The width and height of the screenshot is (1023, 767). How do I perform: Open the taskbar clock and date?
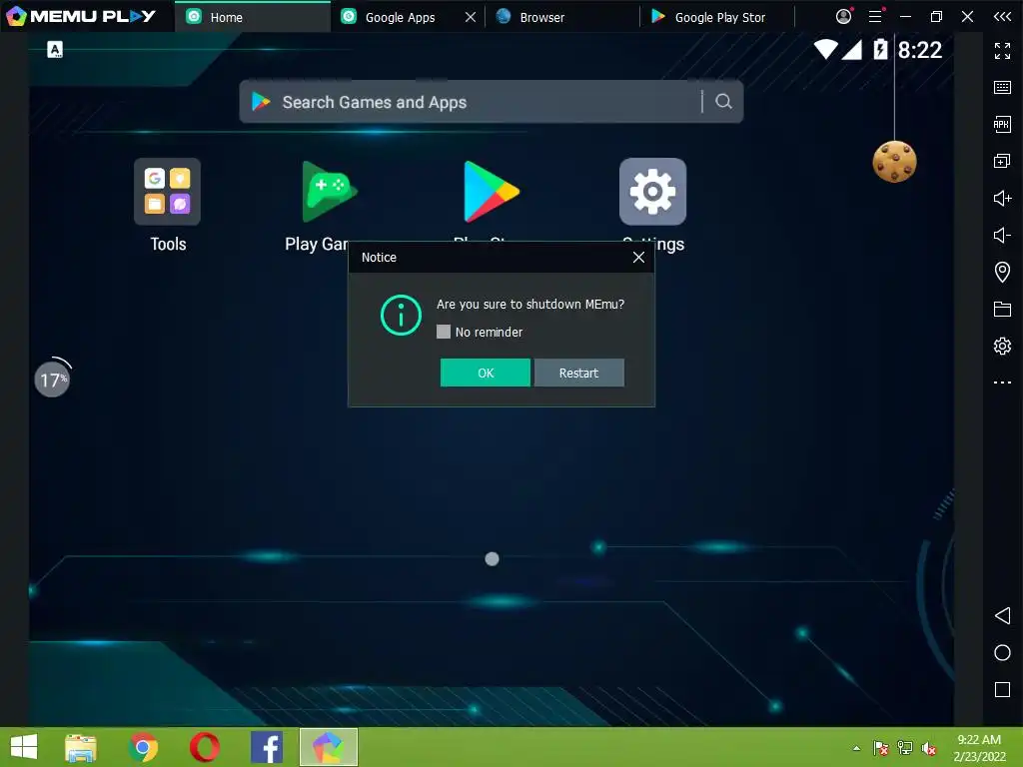[x=979, y=747]
